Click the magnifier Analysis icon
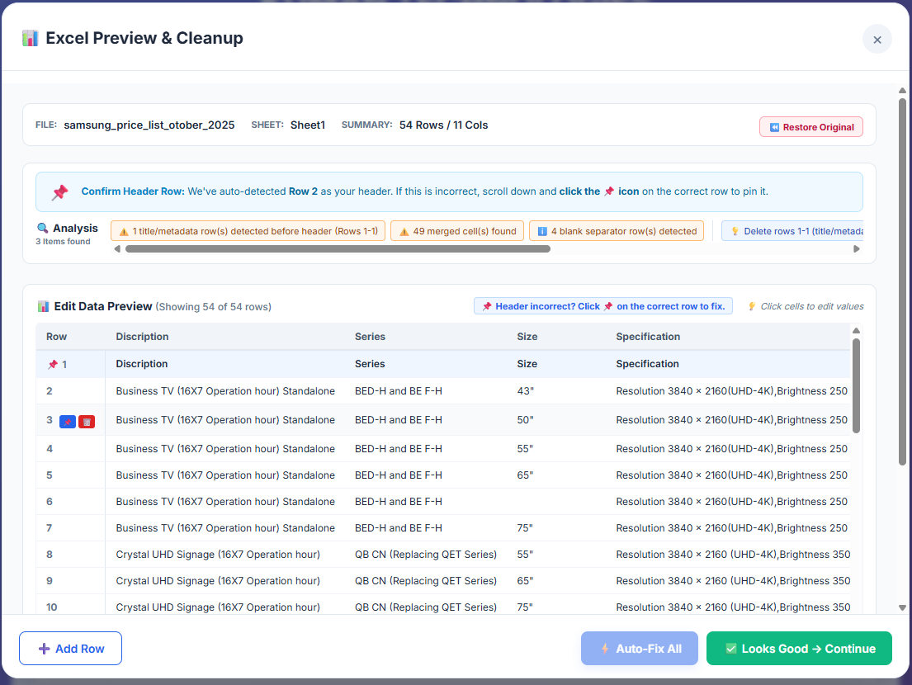 [x=43, y=229]
